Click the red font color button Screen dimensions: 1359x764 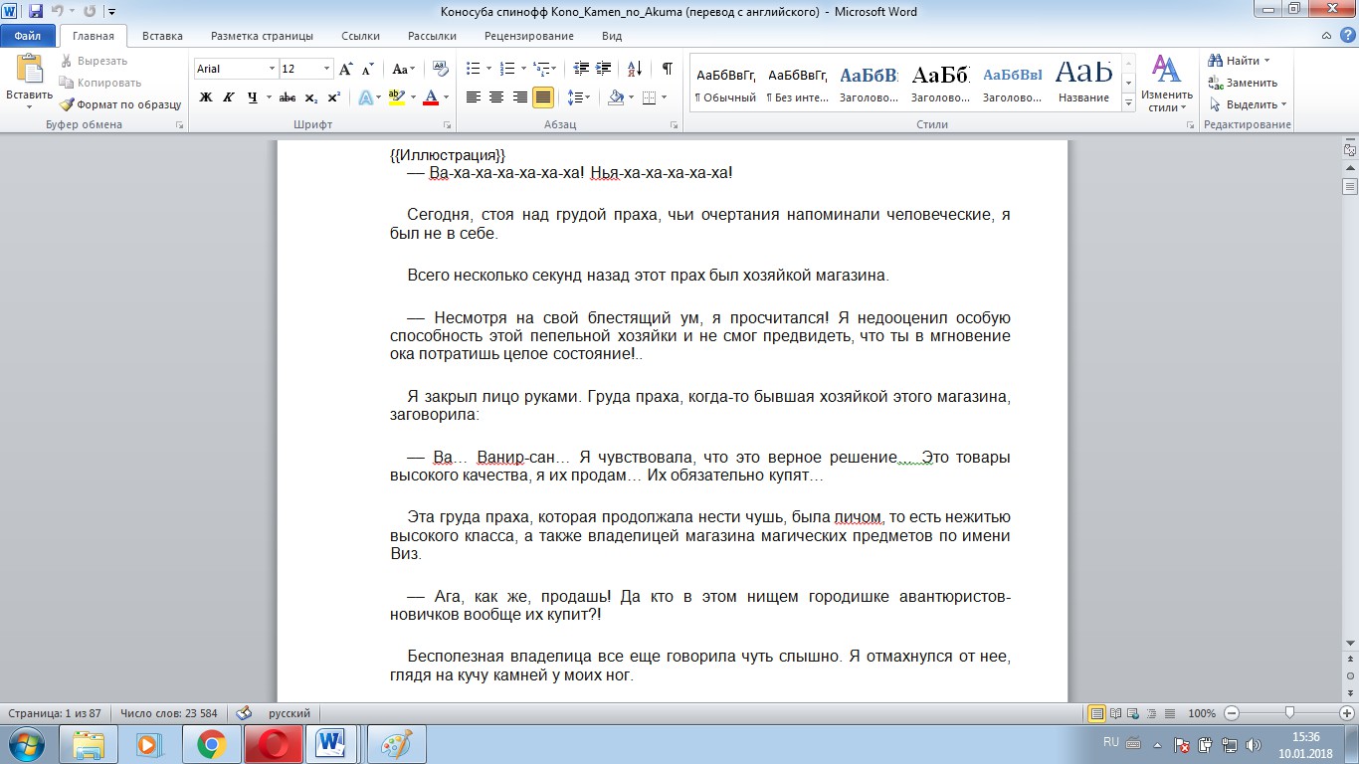click(430, 97)
